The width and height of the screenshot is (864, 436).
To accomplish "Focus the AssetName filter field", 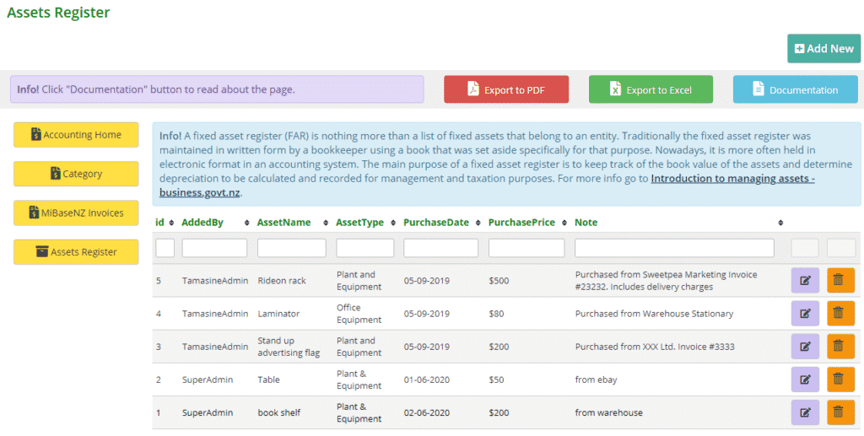I will 292,248.
